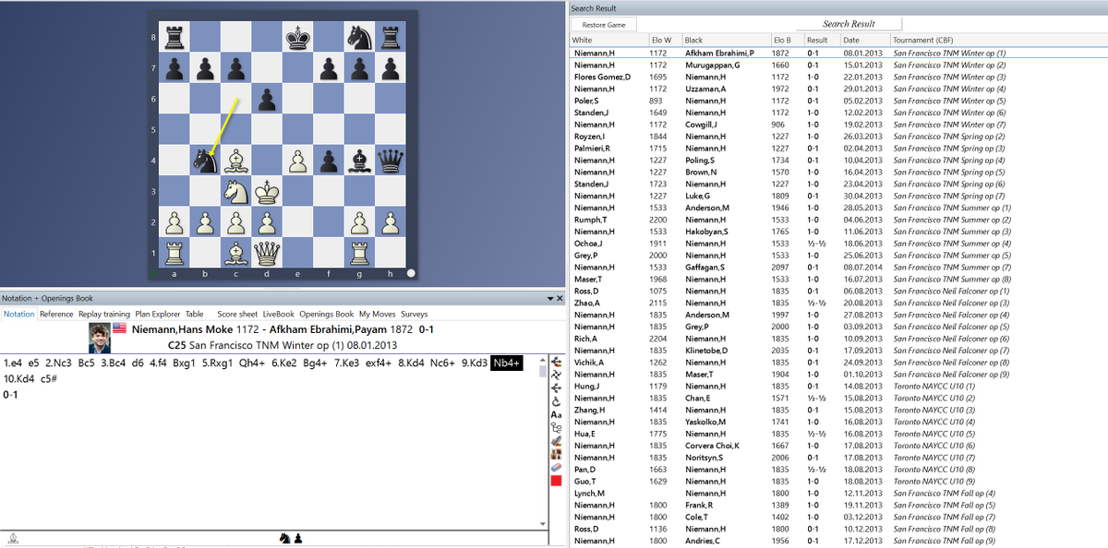The height and width of the screenshot is (548, 1108).
Task: Switch to the Notation tab
Action: pyautogui.click(x=18, y=315)
